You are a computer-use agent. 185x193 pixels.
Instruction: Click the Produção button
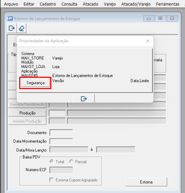tap(28, 113)
